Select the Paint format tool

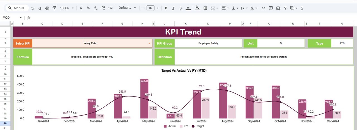(54, 8)
